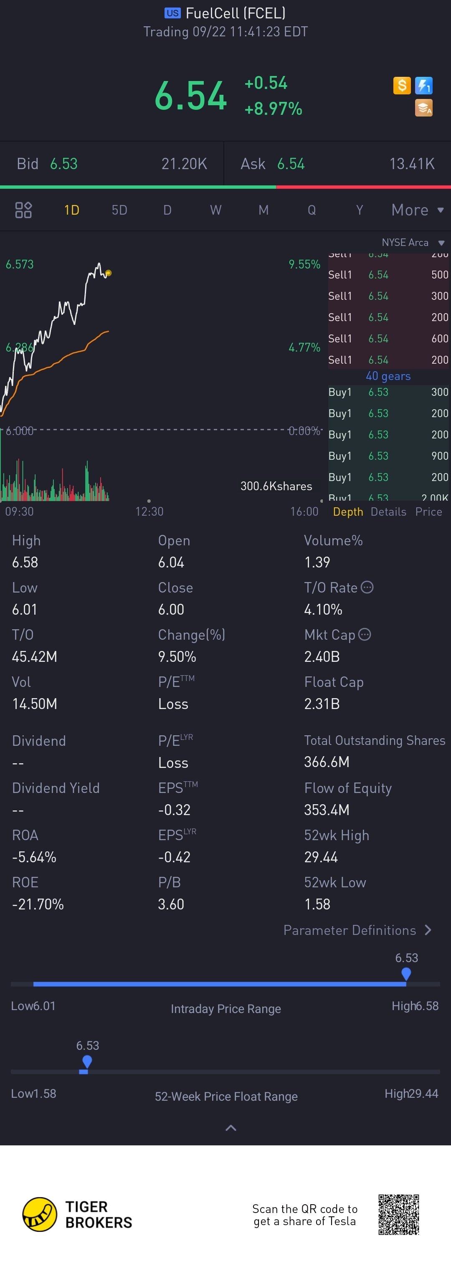
Task: Open the chart layout grid icon
Action: coord(23,210)
